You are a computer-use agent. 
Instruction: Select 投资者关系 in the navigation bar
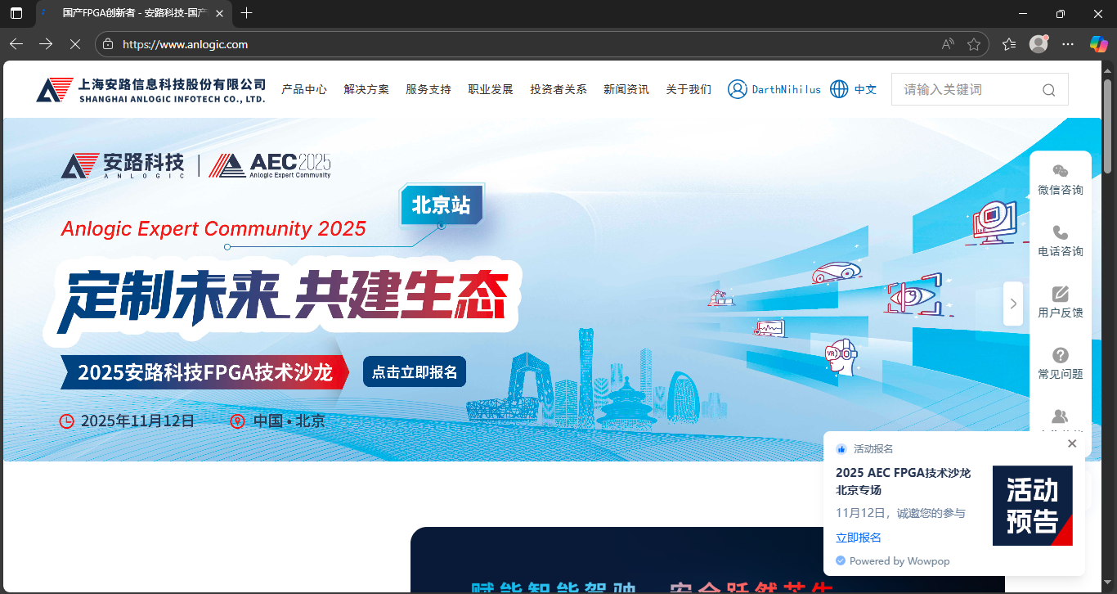pyautogui.click(x=558, y=89)
